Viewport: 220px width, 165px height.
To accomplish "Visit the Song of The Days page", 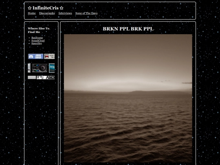I will (86, 13).
